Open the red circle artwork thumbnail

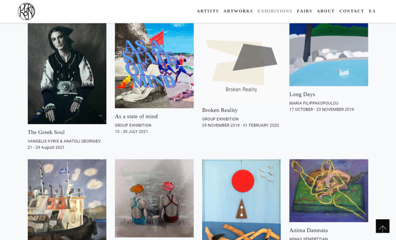[x=241, y=199]
